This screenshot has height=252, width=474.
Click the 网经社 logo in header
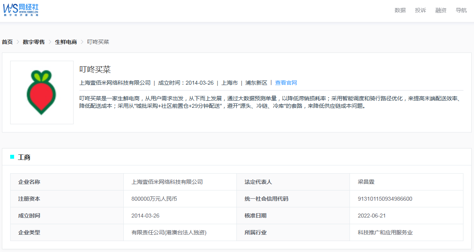21,10
